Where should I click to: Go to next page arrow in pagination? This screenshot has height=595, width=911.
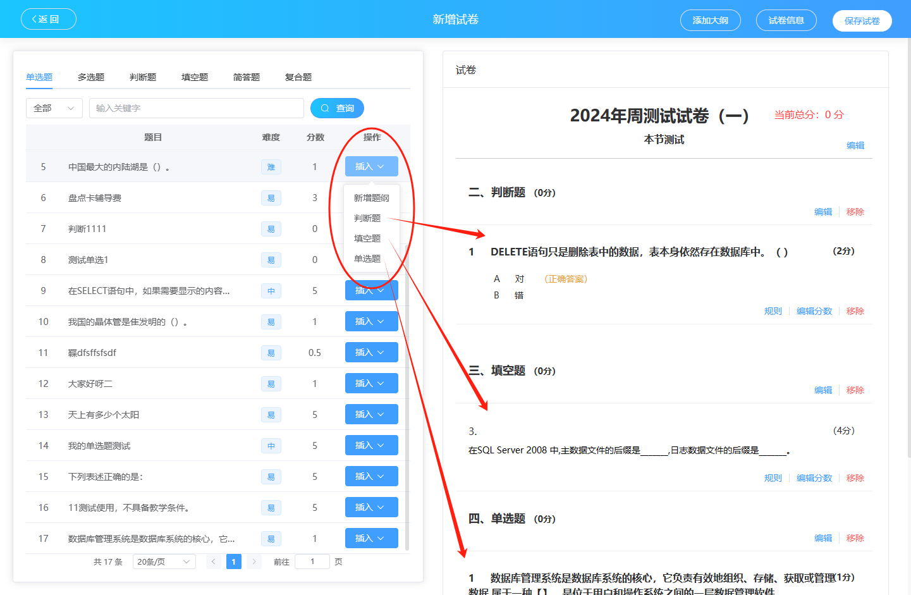coord(254,561)
